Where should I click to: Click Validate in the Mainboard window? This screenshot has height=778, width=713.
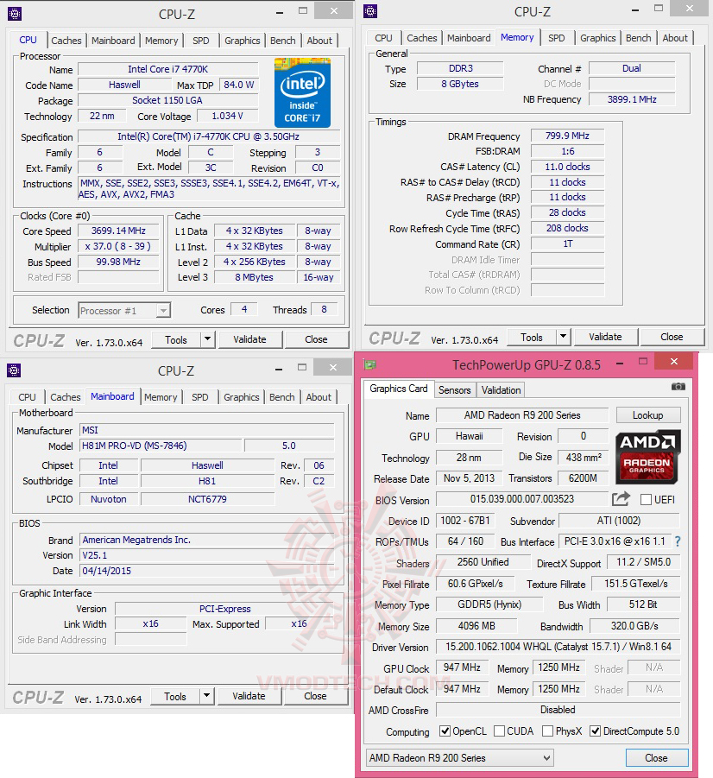pyautogui.click(x=249, y=696)
